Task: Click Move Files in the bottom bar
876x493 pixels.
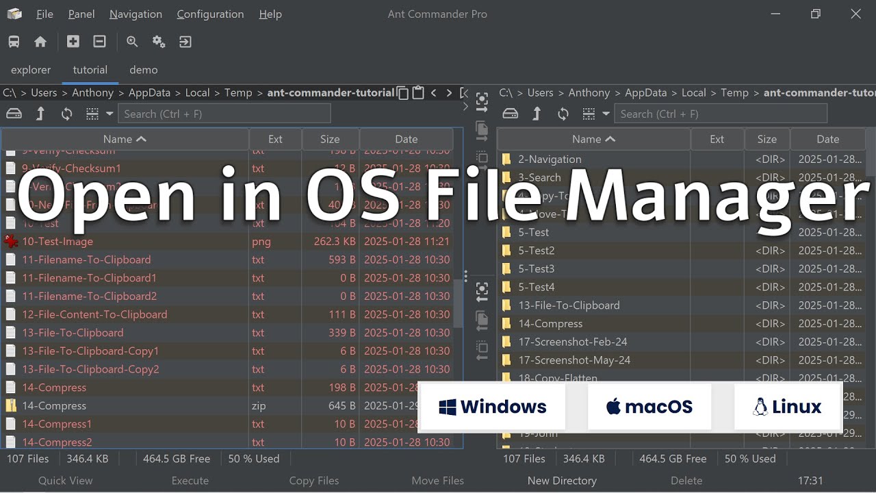Action: click(438, 481)
